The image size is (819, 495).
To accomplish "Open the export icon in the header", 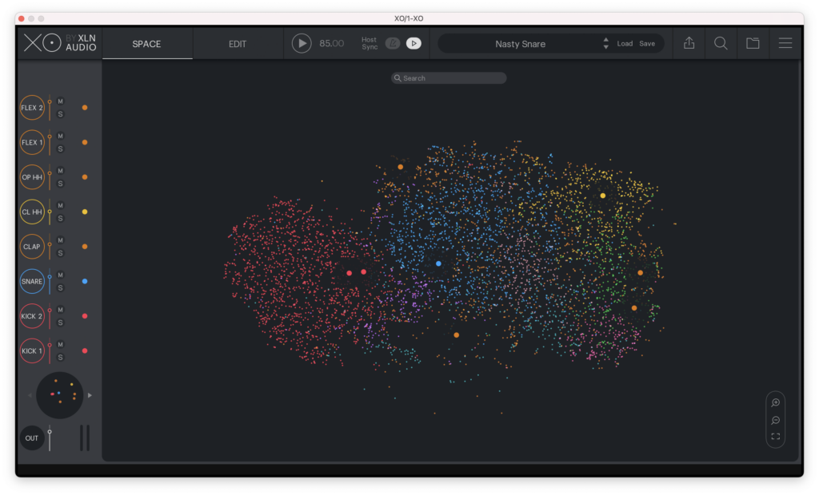I will tap(689, 43).
